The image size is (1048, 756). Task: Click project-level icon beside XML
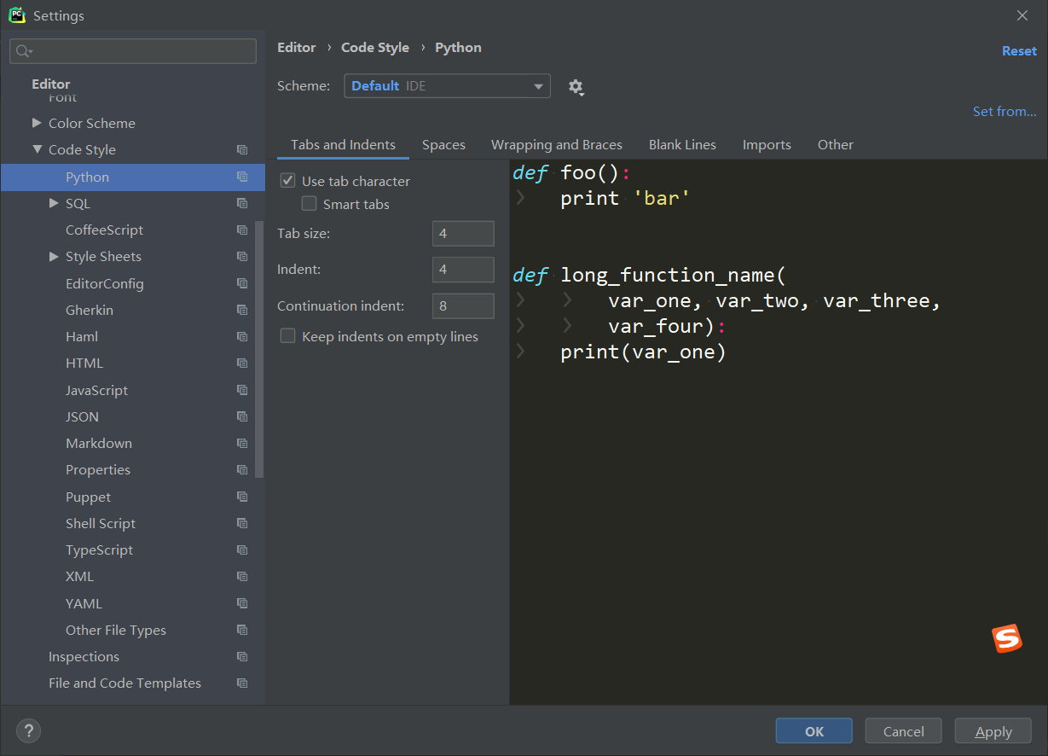click(242, 577)
